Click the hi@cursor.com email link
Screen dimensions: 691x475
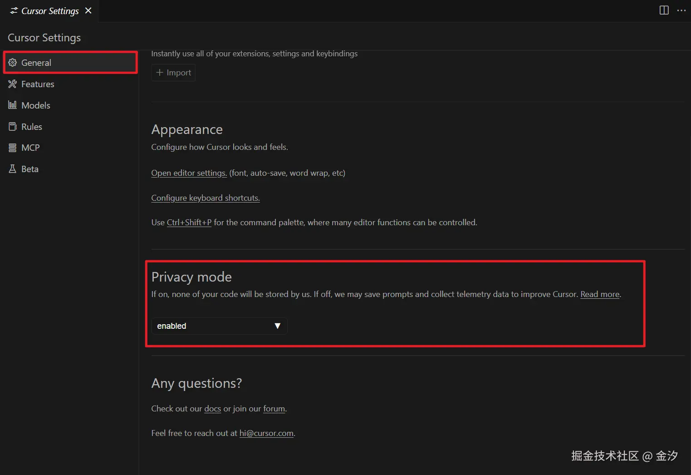266,433
